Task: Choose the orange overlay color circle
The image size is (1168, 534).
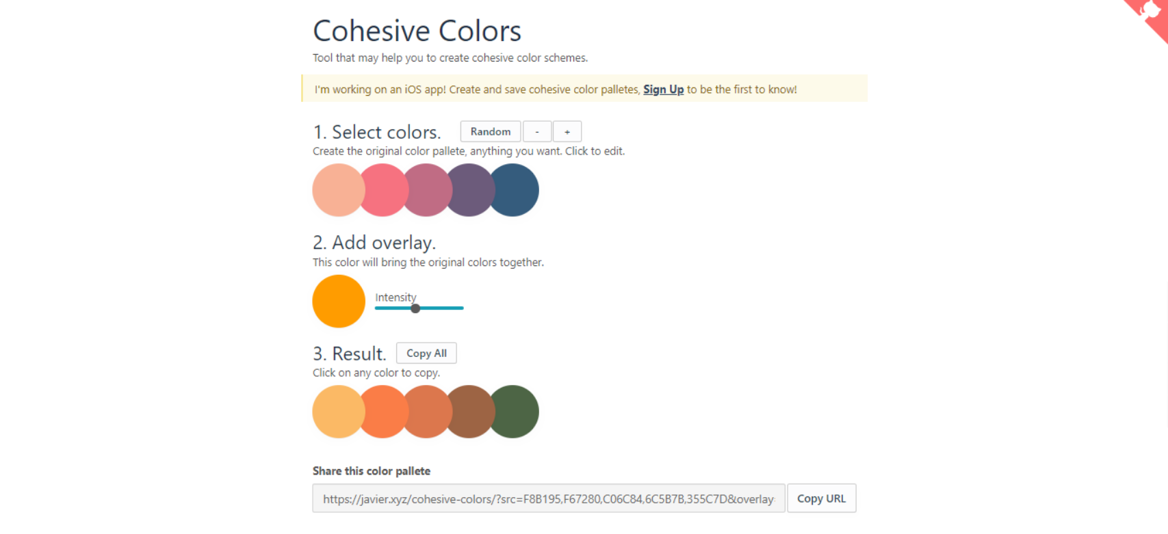Action: pos(339,302)
